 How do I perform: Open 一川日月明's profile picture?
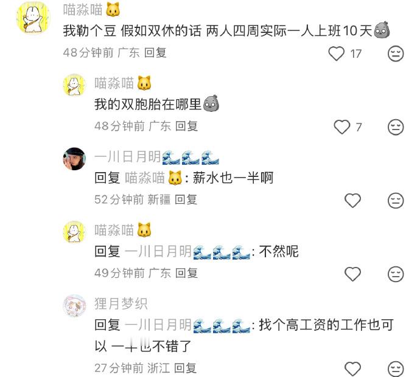74,158
